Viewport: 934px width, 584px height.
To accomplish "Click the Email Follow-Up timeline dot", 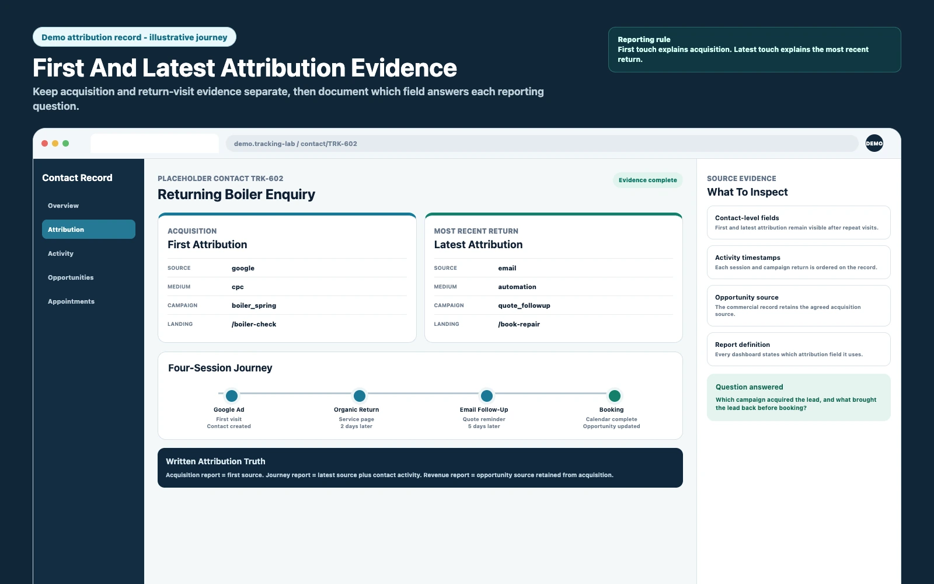I will point(487,395).
